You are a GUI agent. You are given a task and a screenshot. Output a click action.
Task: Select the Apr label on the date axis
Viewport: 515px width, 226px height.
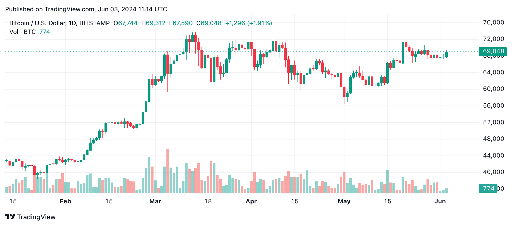pyautogui.click(x=251, y=201)
